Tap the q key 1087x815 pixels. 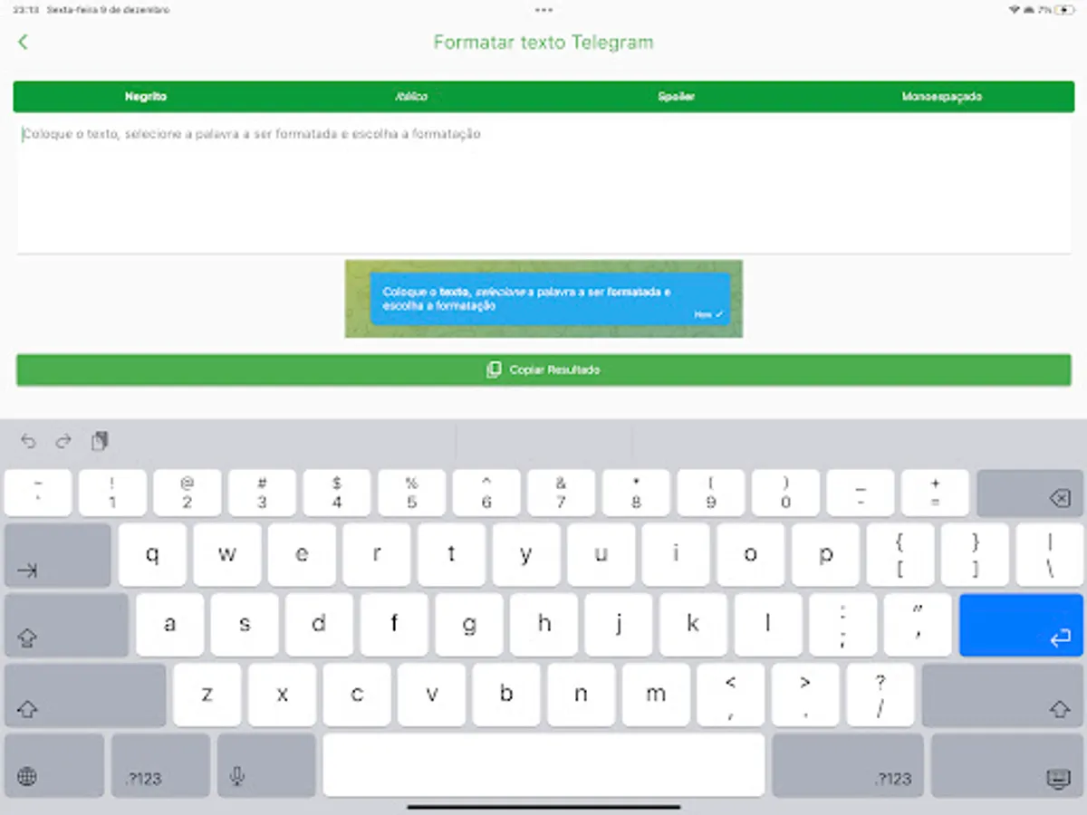(x=152, y=554)
